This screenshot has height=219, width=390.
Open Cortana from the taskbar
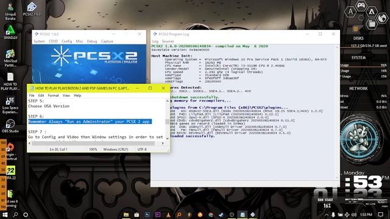[x=26, y=215]
